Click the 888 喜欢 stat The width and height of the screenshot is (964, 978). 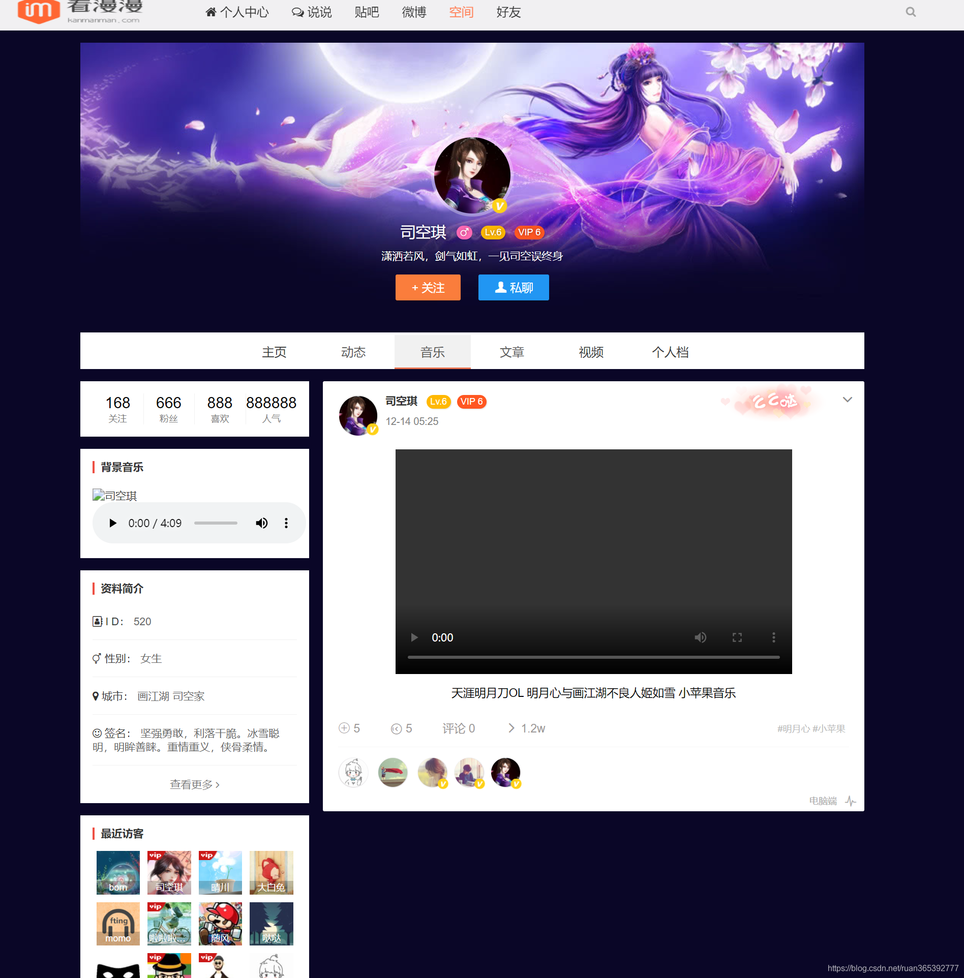pyautogui.click(x=220, y=409)
